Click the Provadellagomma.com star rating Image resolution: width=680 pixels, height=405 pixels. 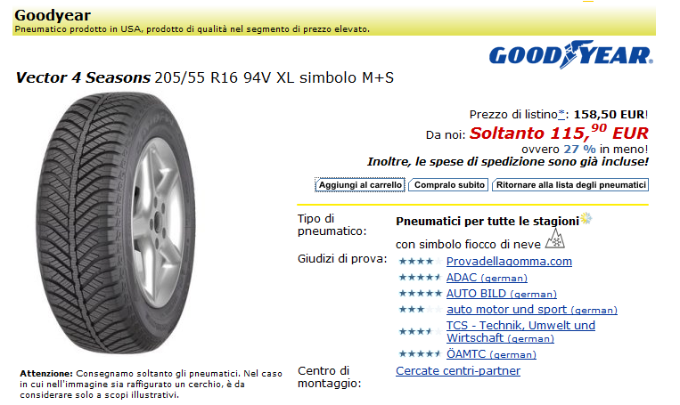point(421,261)
